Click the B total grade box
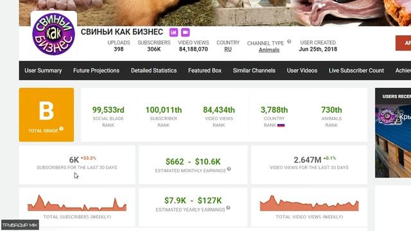411x231 pixels. pos(46,115)
